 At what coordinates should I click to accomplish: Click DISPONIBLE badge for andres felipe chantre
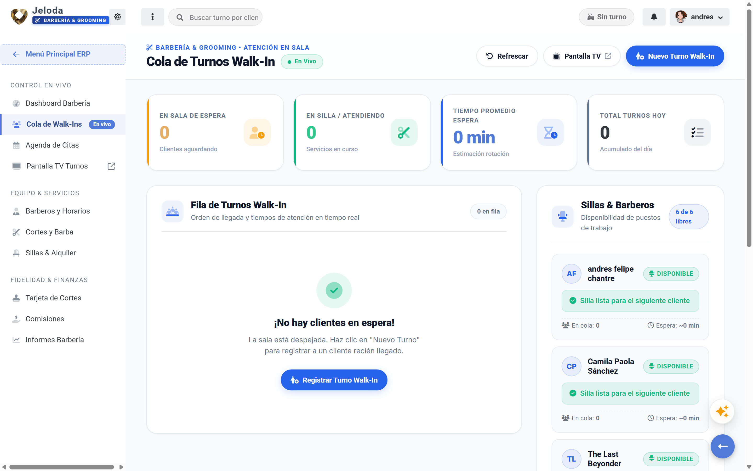[x=671, y=274]
